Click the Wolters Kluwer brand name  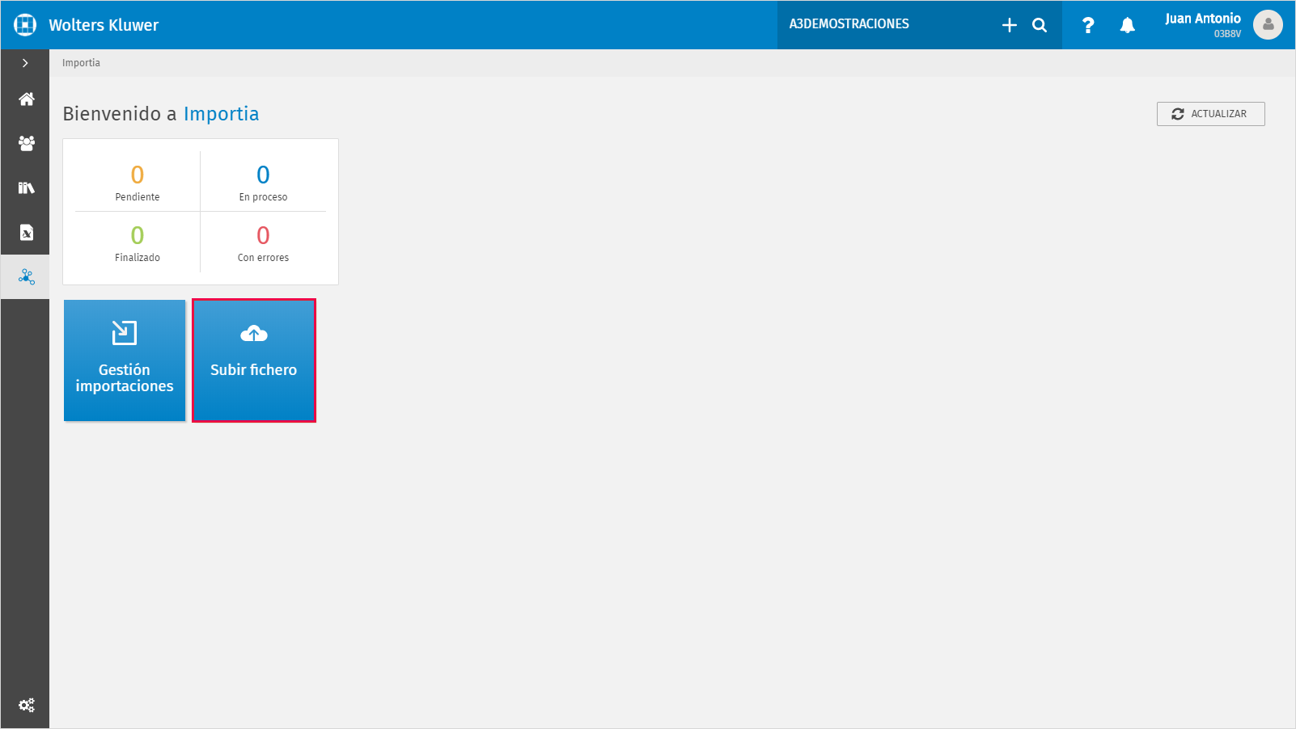(104, 25)
